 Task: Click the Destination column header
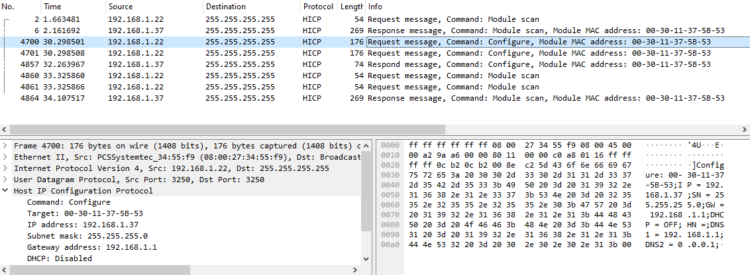[x=225, y=6]
